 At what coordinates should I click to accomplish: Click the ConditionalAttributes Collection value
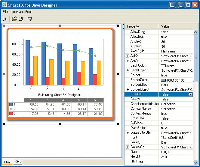168,104
